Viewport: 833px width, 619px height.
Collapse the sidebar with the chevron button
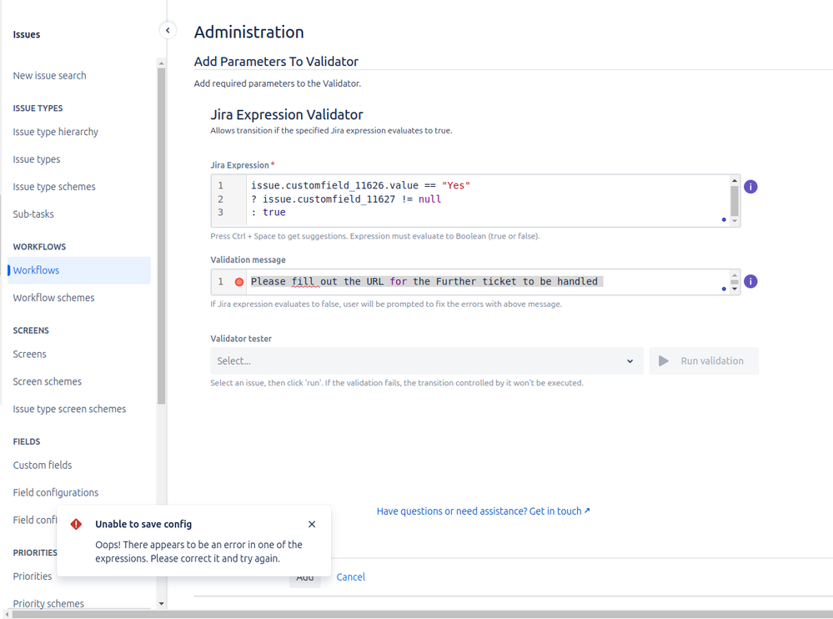(x=168, y=30)
